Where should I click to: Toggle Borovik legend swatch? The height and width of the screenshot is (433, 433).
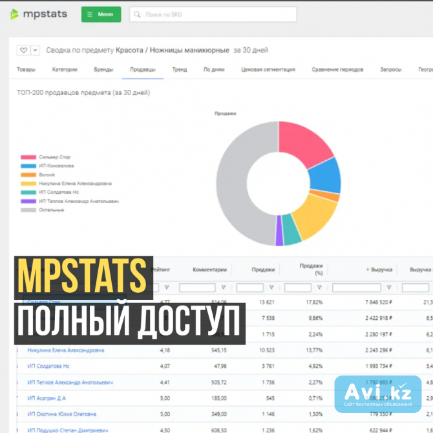click(28, 174)
